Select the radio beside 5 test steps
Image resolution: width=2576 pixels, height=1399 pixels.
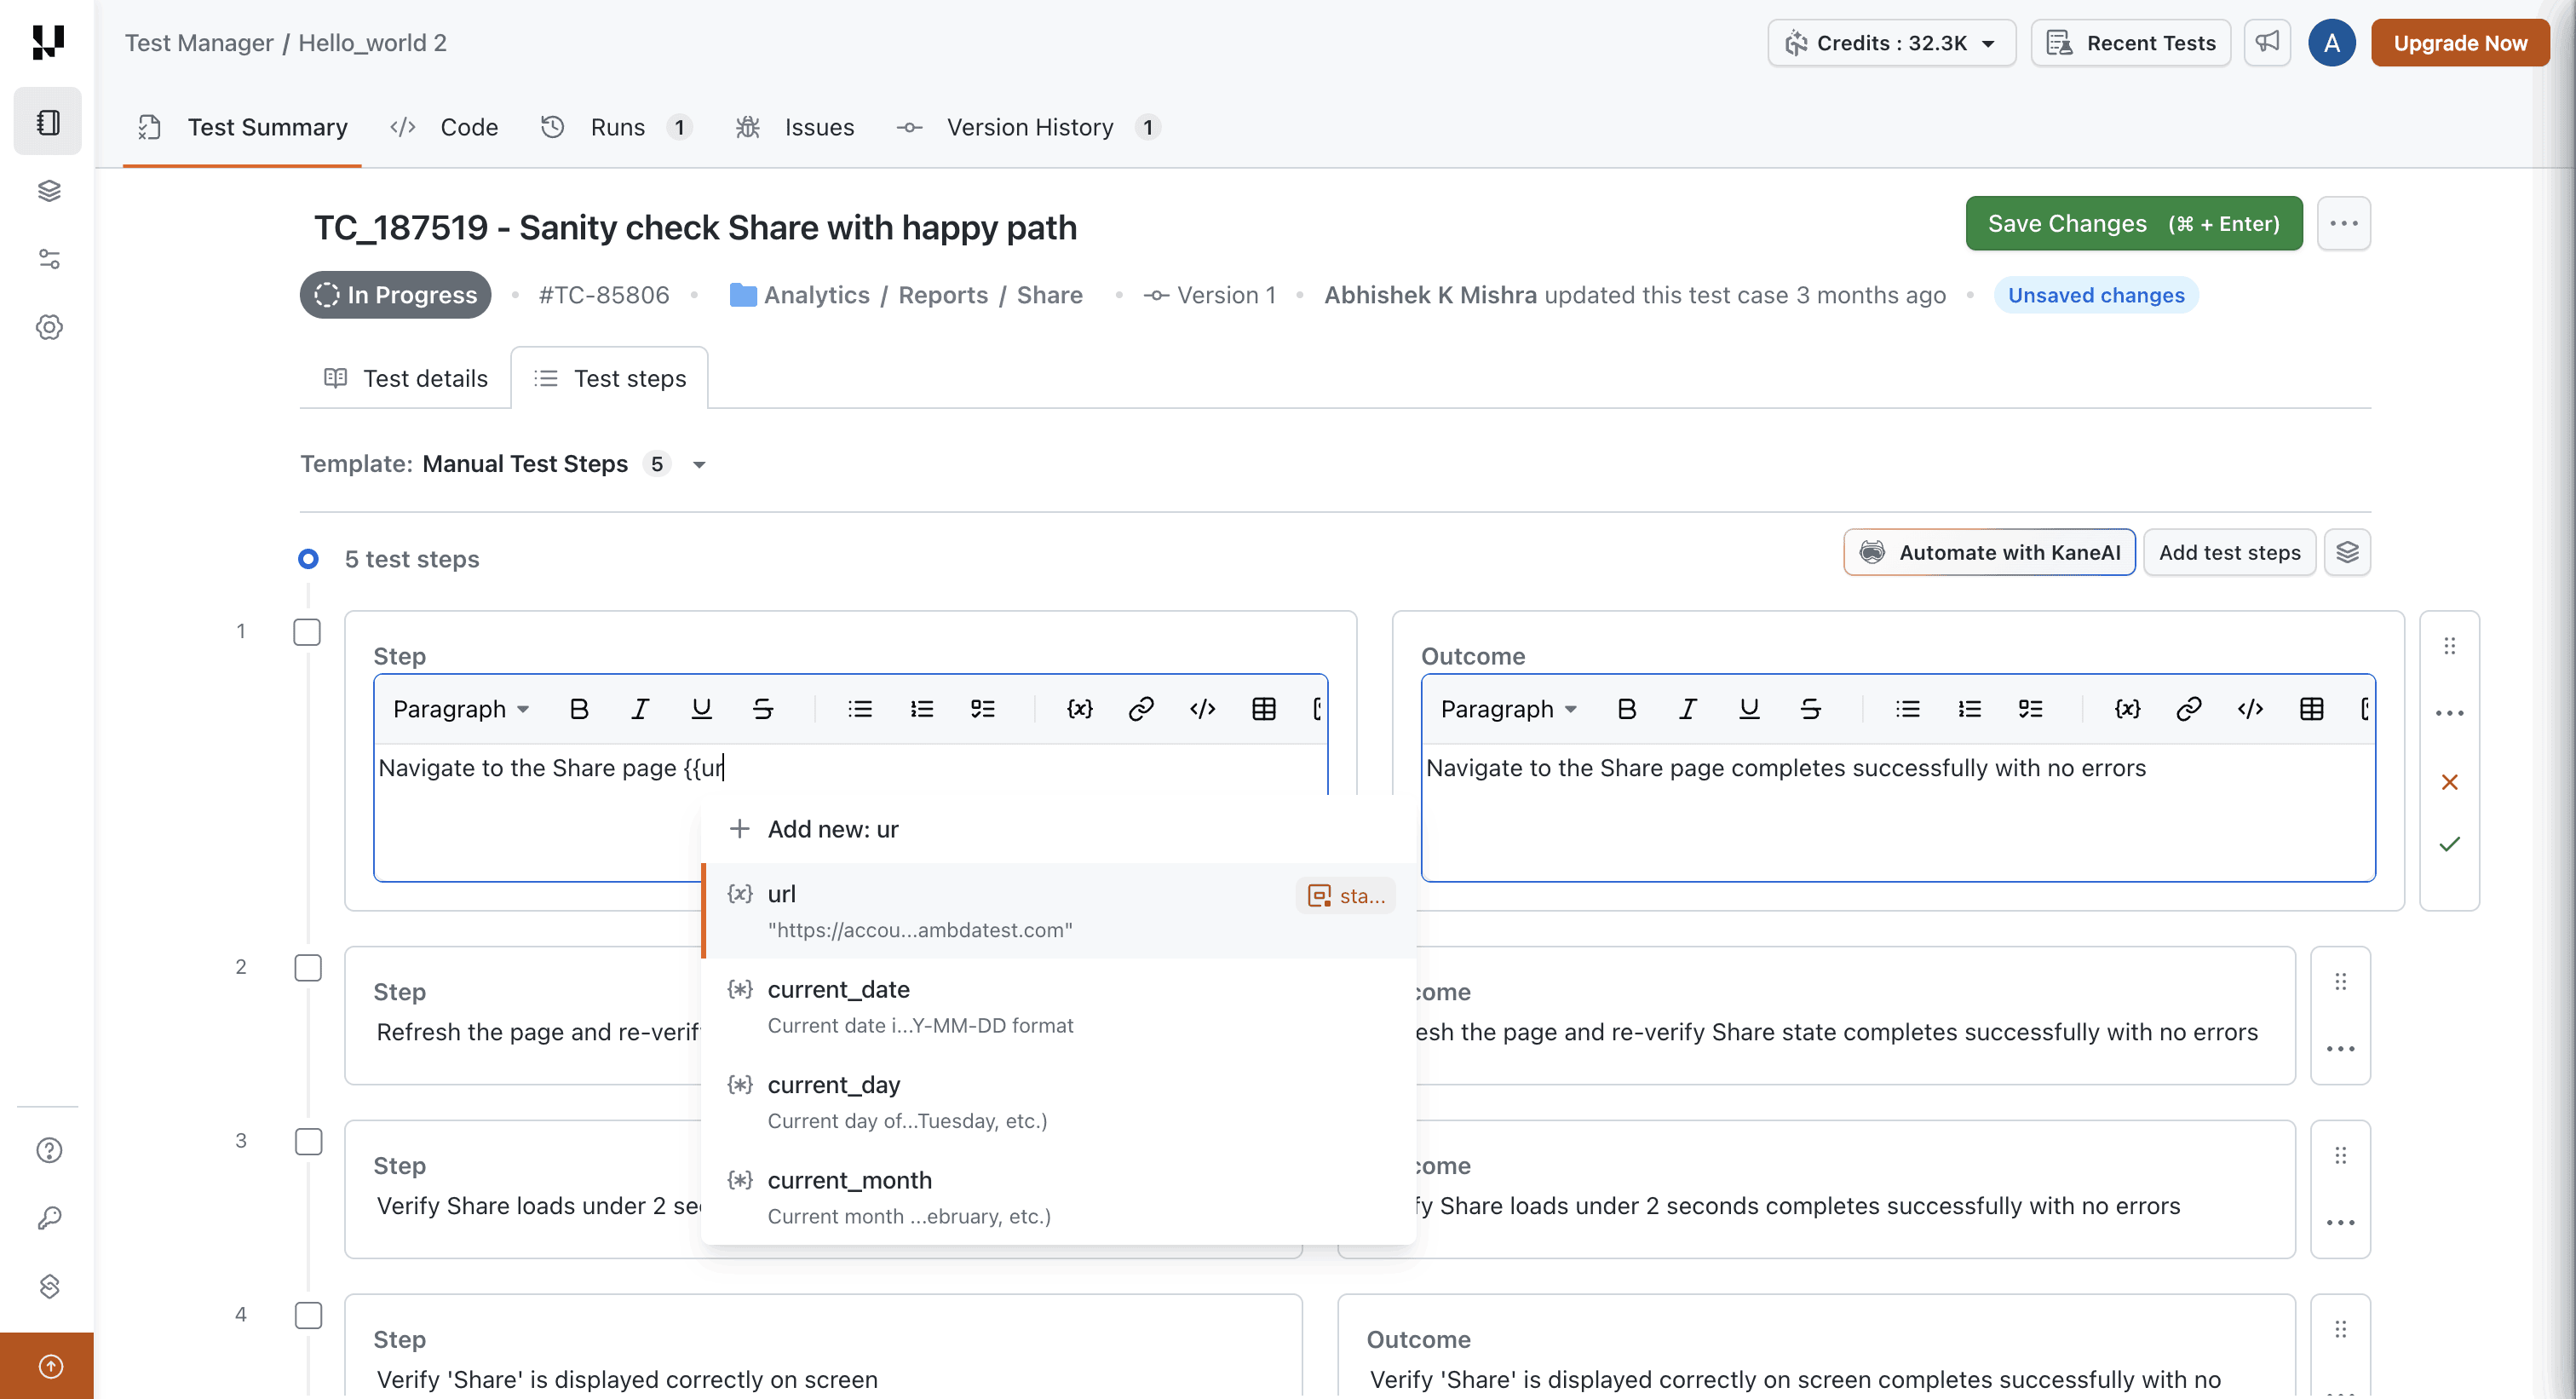pos(308,559)
